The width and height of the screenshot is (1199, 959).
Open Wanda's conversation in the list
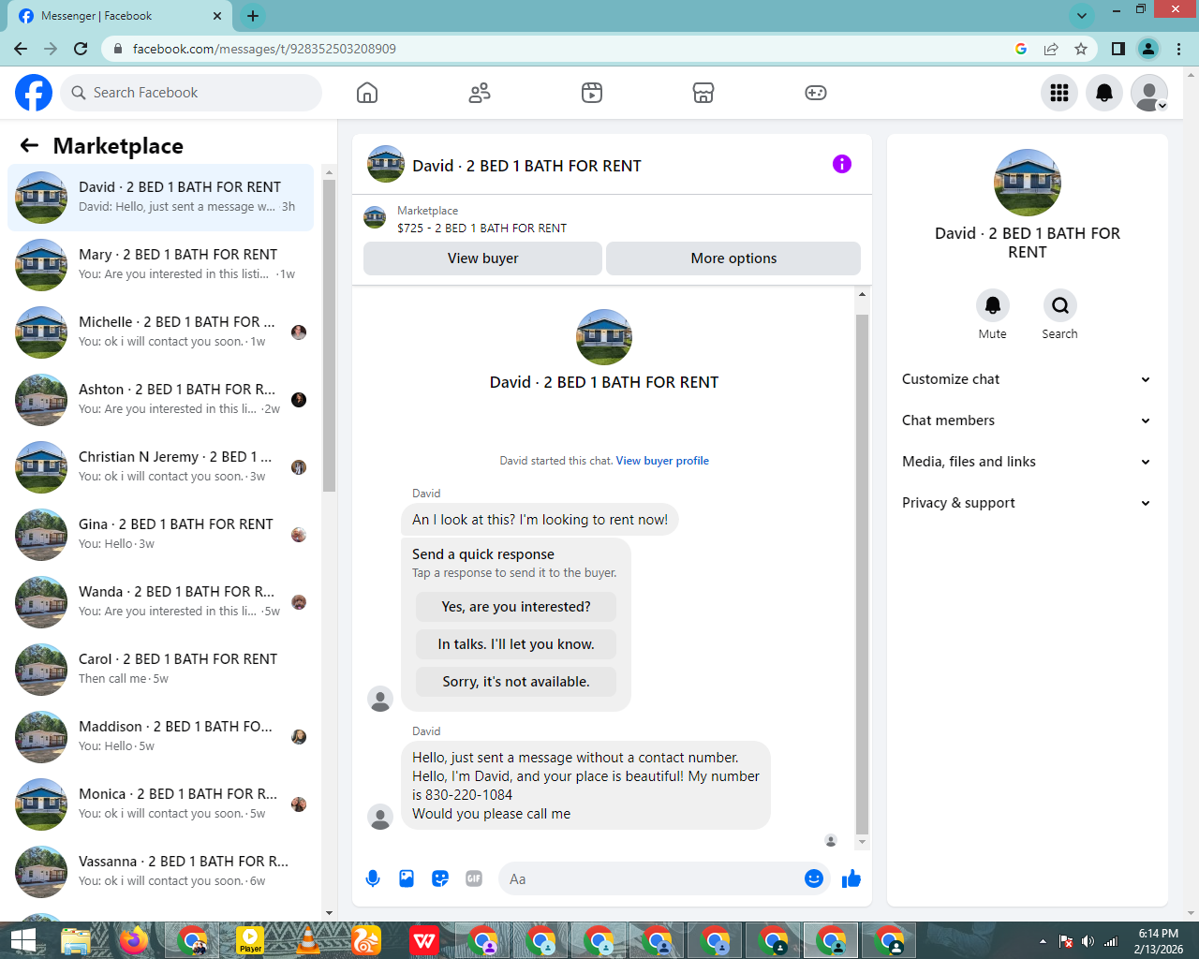tap(160, 602)
